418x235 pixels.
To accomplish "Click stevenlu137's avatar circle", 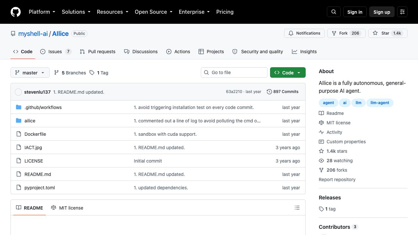I will [18, 92].
